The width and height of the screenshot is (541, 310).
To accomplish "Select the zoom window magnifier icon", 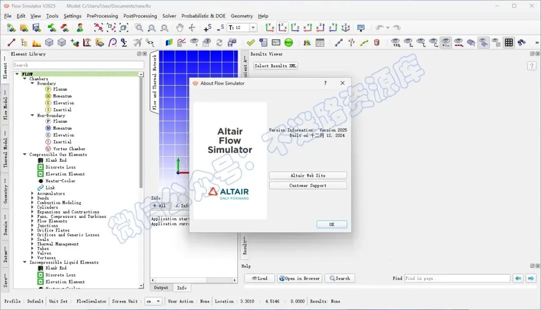I will click(139, 28).
